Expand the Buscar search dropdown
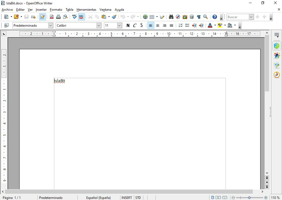 [251, 17]
